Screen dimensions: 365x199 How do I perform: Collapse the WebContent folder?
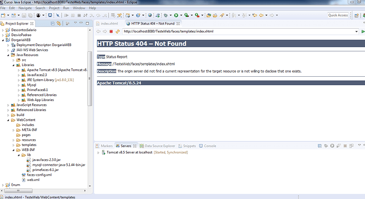[x=8, y=120]
